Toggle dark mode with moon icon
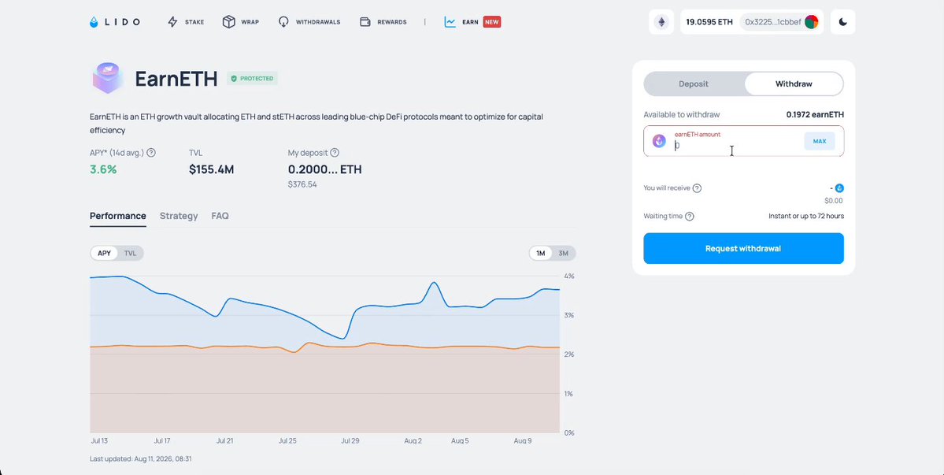The image size is (944, 475). [843, 22]
